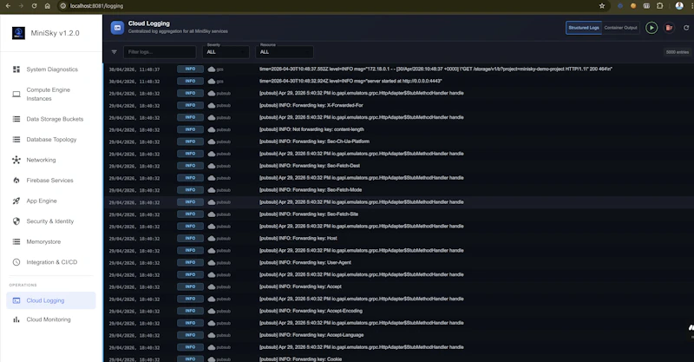Click the browser reload button

click(34, 6)
